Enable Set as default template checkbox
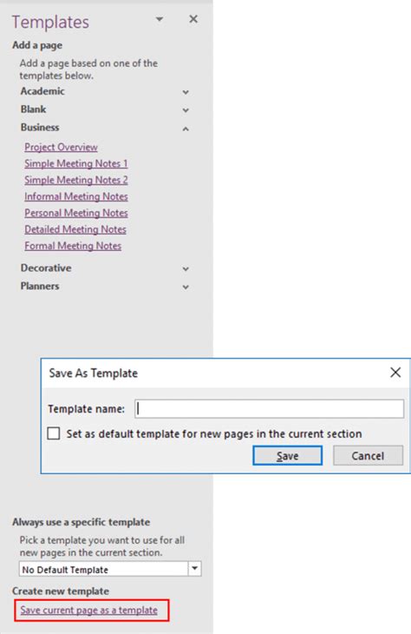This screenshot has width=411, height=634. click(x=54, y=433)
